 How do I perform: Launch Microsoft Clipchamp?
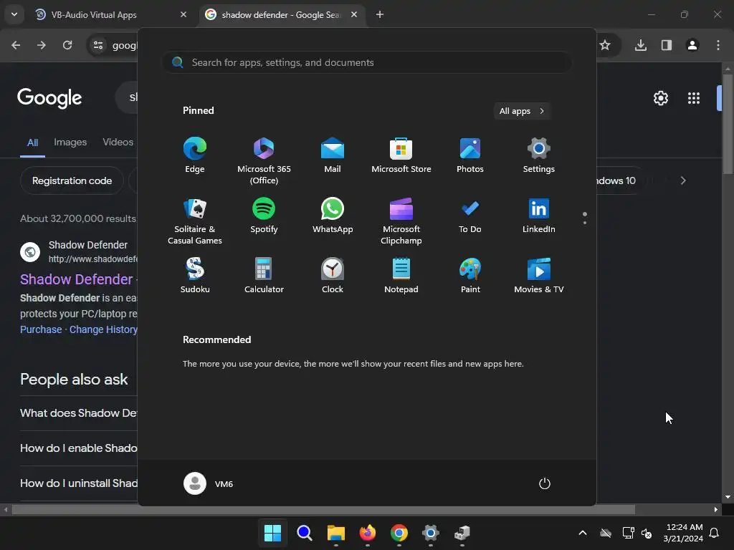401,221
